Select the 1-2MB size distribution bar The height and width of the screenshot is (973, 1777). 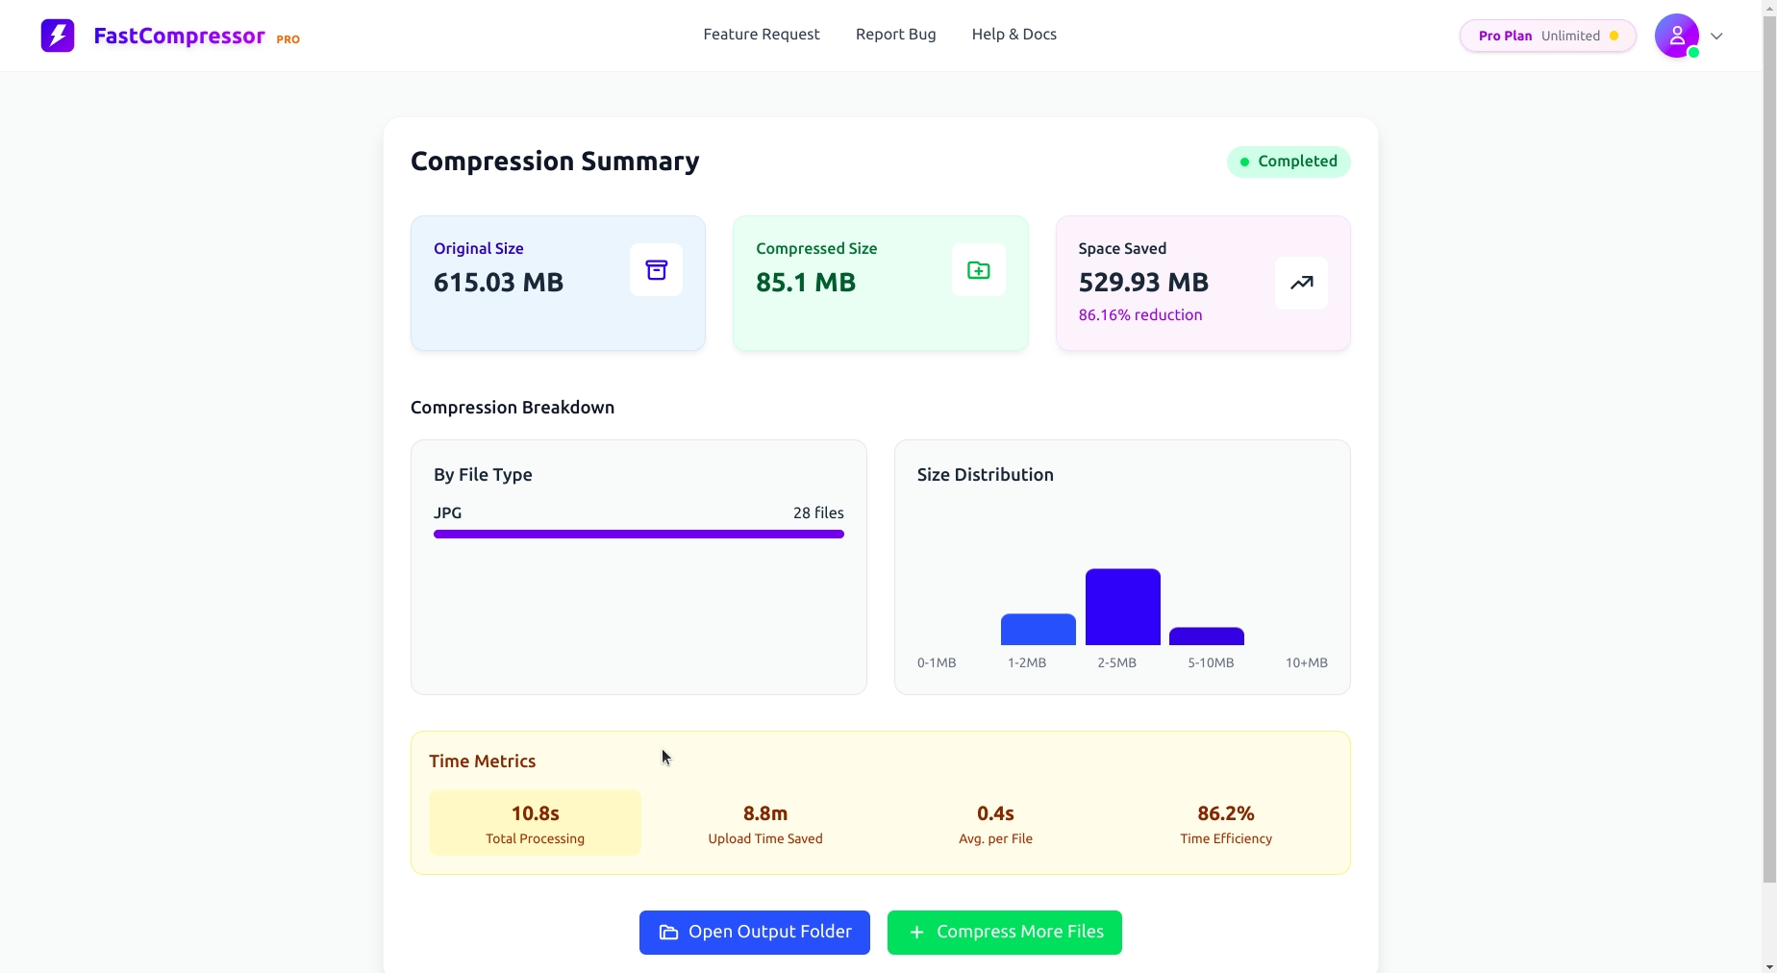click(1039, 630)
